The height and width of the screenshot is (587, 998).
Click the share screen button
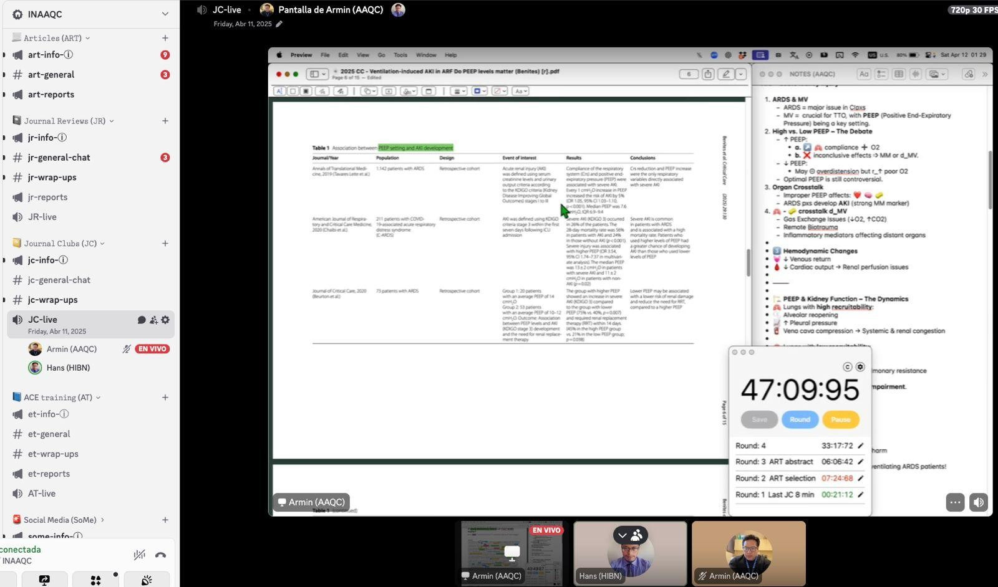click(44, 580)
